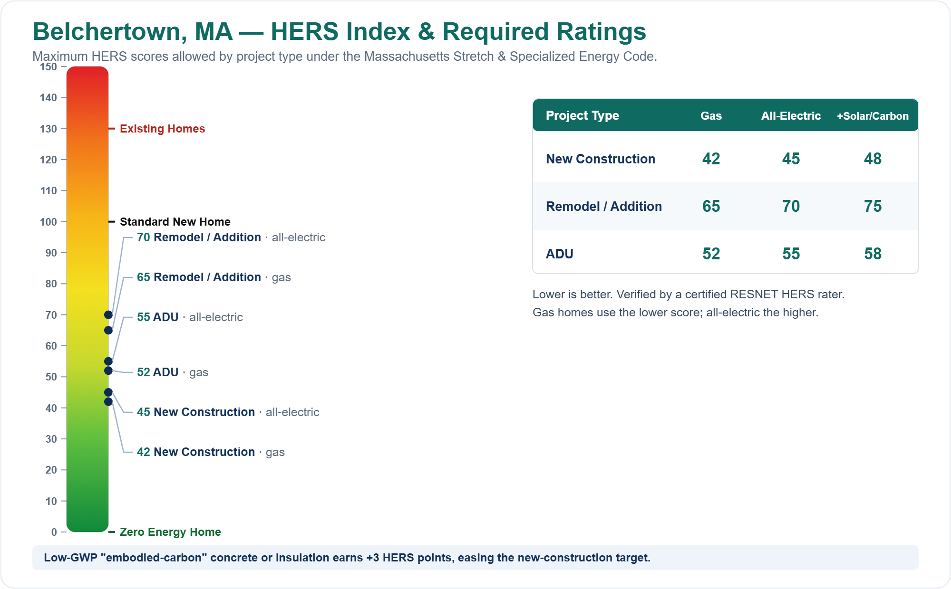Select the '52 ADU' gas label

tap(173, 372)
